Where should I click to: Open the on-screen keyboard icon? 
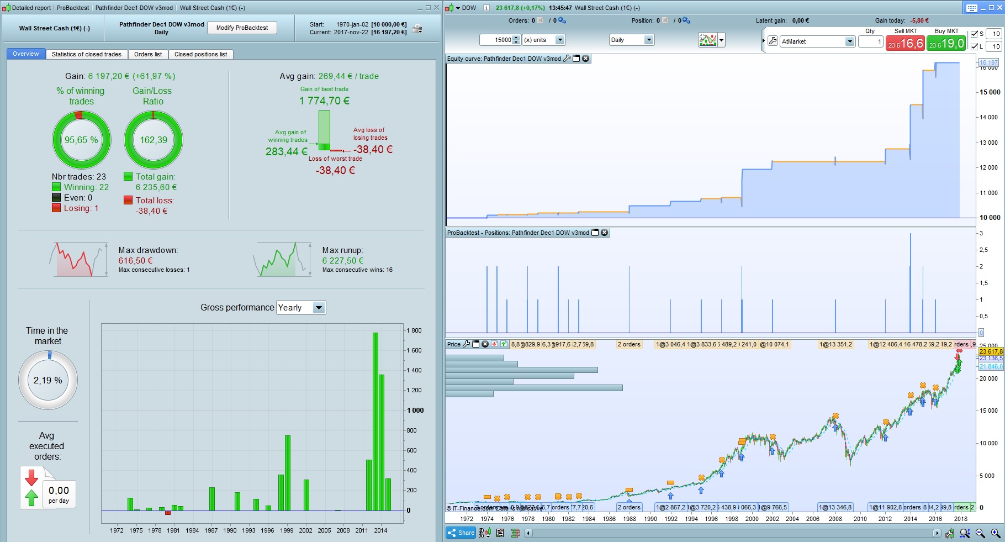click(972, 8)
